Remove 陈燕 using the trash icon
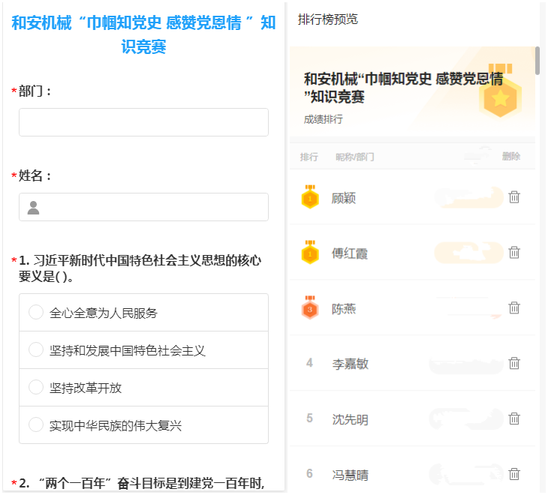This screenshot has width=548, height=495. (514, 308)
